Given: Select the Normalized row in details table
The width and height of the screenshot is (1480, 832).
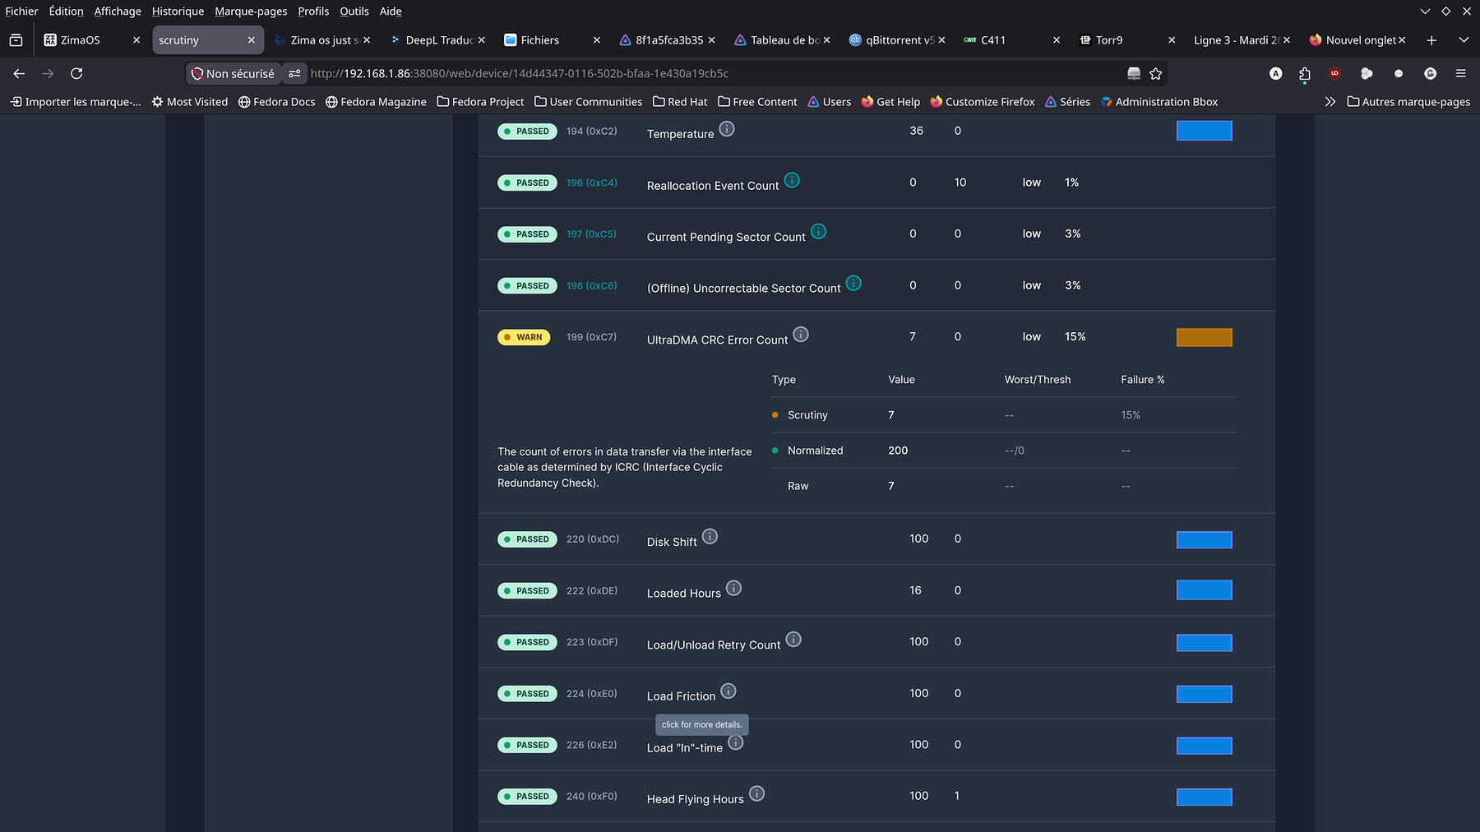Looking at the screenshot, I should click(x=1005, y=451).
